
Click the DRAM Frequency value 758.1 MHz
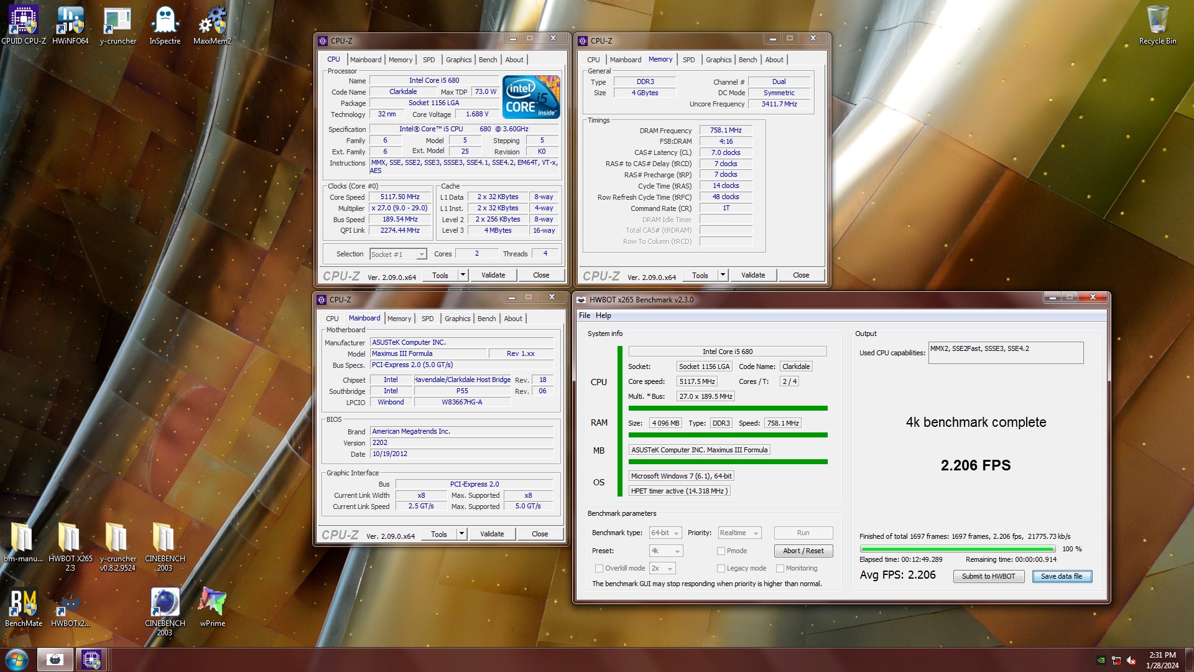click(726, 130)
